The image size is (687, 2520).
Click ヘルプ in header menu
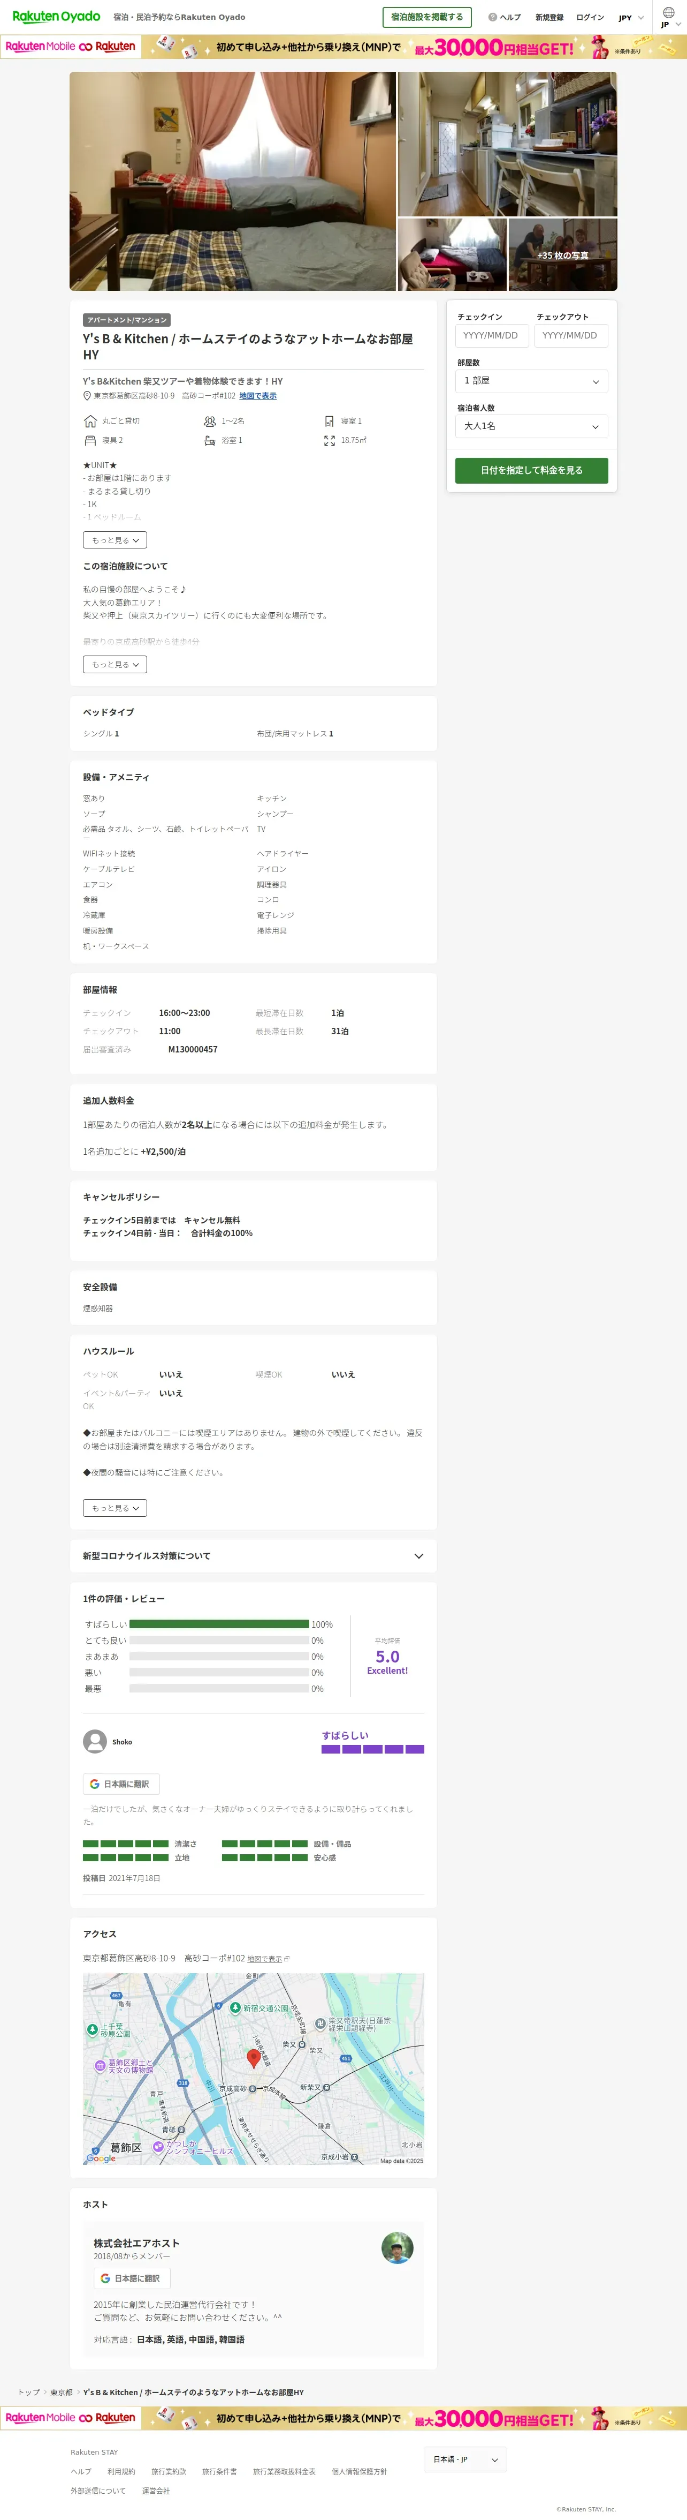pos(510,18)
